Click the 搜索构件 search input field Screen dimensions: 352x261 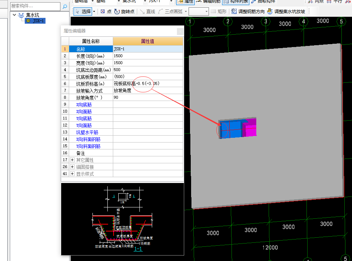coord(35,6)
